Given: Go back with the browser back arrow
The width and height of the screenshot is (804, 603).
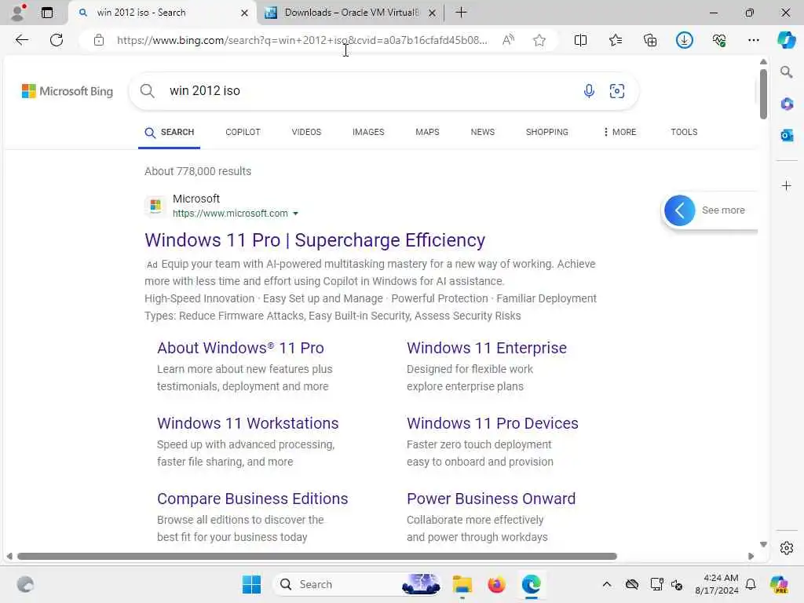Looking at the screenshot, I should (21, 40).
